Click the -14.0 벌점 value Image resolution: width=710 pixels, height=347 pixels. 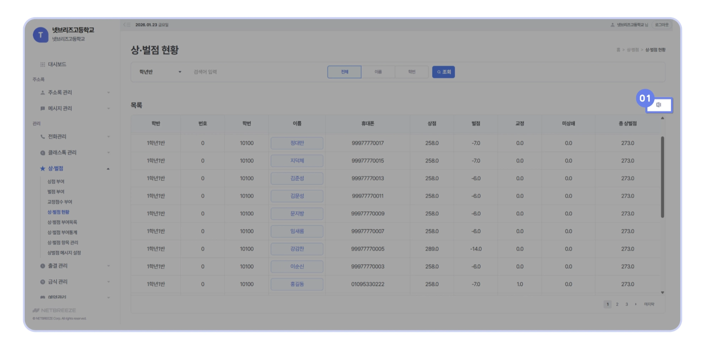pyautogui.click(x=476, y=249)
